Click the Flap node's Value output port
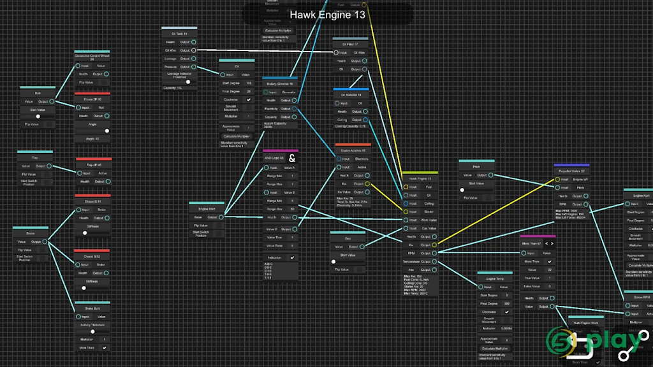Screen dimensions: 653x367 pos(49,166)
